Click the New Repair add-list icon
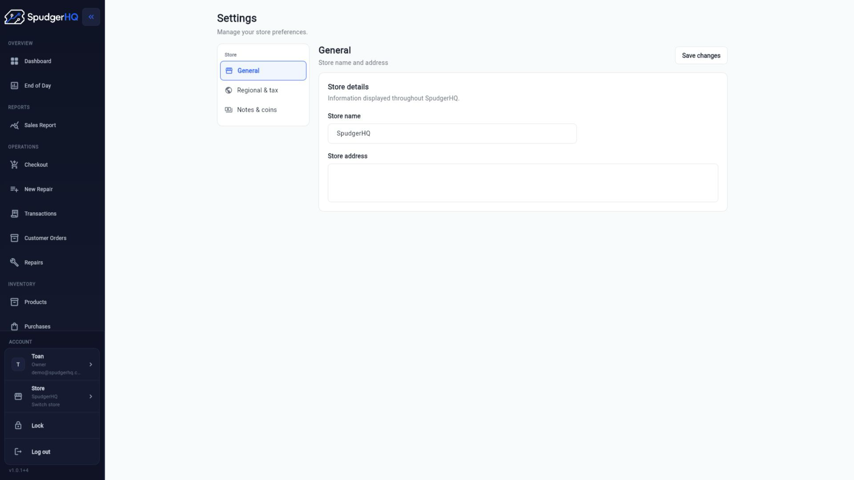Viewport: 854px width, 480px height. pyautogui.click(x=14, y=189)
